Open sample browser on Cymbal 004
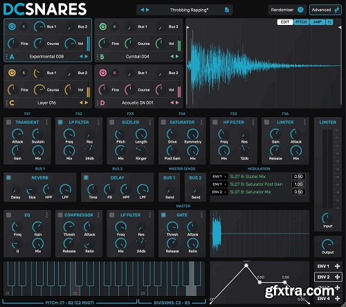The width and height of the screenshot is (346, 307). [138, 56]
